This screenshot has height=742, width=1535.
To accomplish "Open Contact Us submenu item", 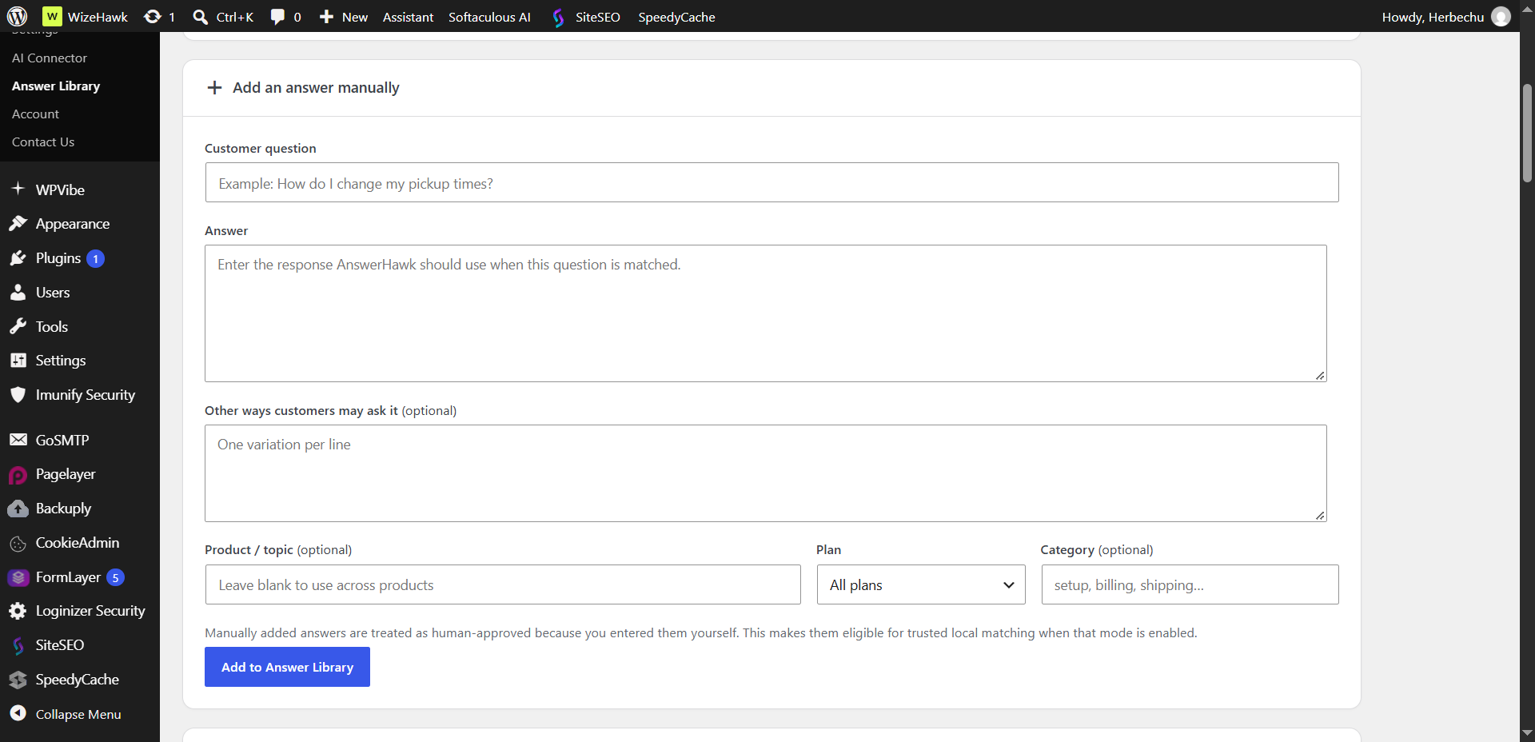I will 43,142.
